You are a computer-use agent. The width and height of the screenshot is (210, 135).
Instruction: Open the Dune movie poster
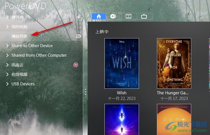pos(174,120)
